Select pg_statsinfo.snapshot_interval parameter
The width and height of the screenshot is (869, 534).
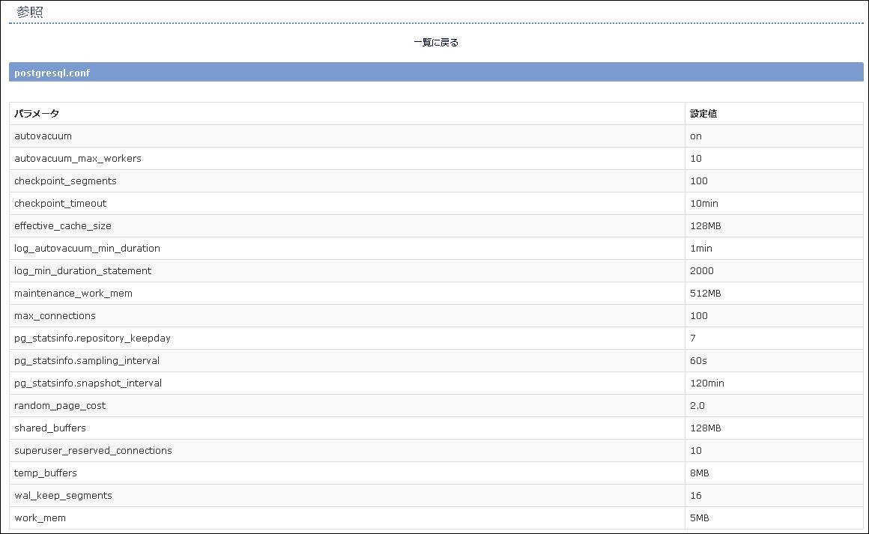(88, 383)
